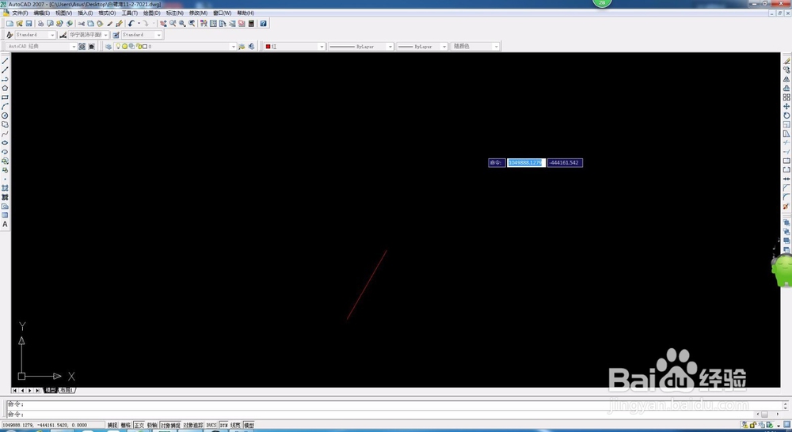
Task: Select the Spline draw tool
Action: coord(5,134)
